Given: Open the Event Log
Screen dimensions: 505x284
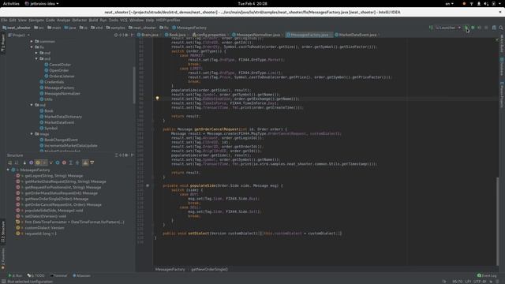Looking at the screenshot, I should click(x=487, y=275).
